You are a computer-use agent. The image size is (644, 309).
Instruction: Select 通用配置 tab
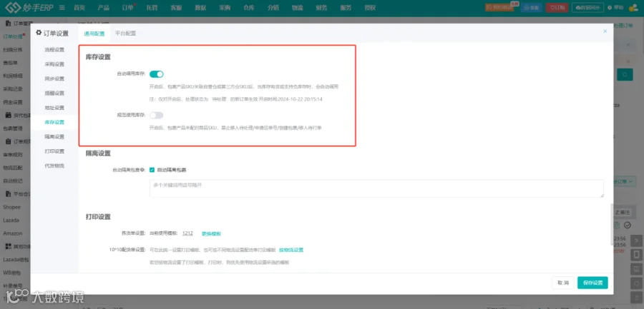pyautogui.click(x=94, y=34)
